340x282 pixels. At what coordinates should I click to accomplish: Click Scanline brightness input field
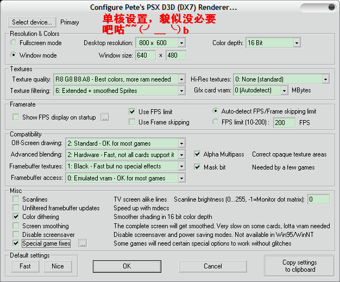pyautogui.click(x=318, y=199)
